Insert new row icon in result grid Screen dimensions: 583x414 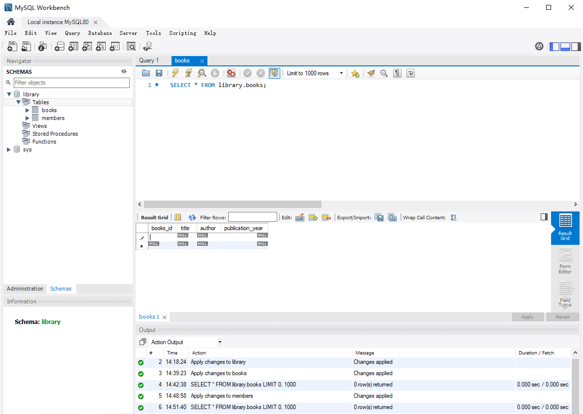(313, 218)
